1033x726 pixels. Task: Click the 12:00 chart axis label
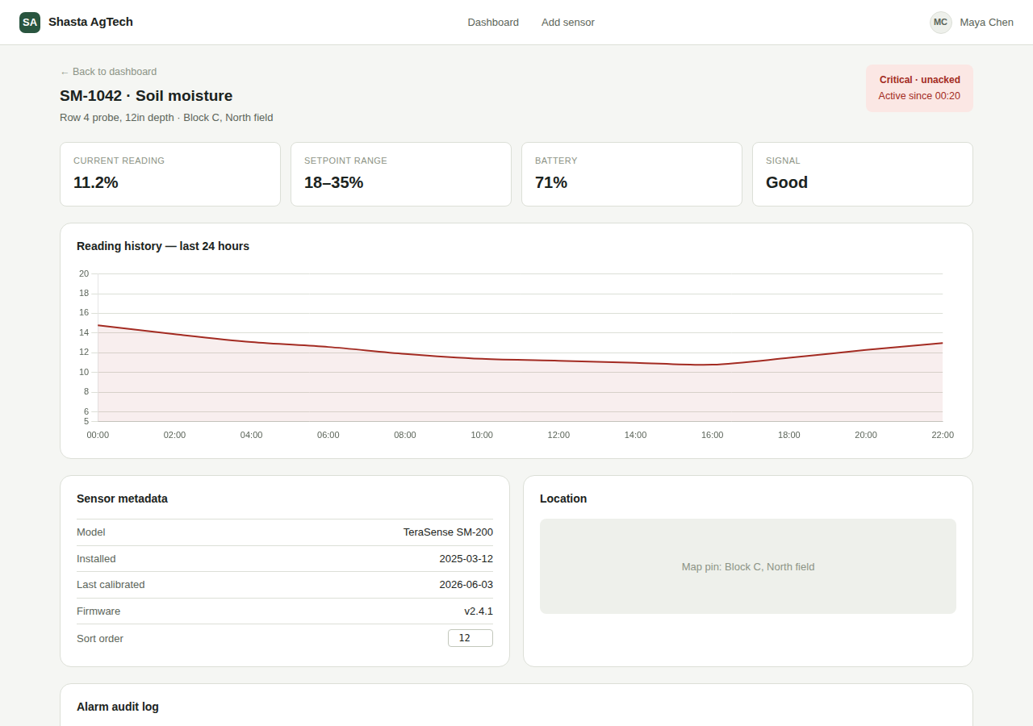point(558,435)
